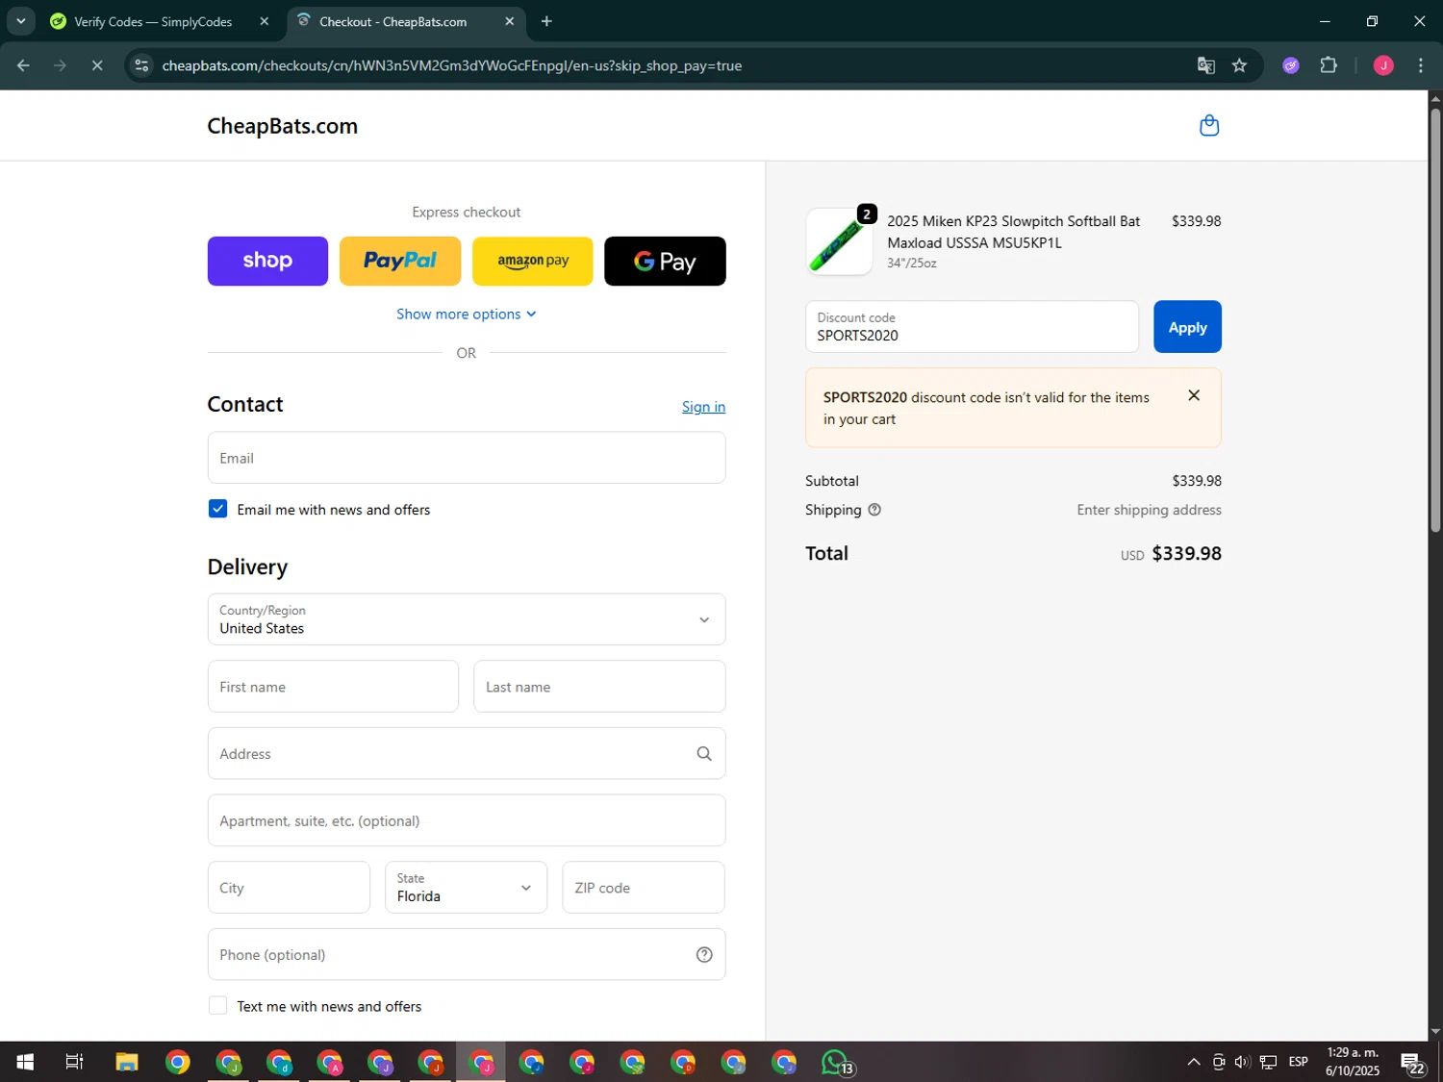Click the Sign in link
The height and width of the screenshot is (1082, 1443).
click(x=703, y=407)
